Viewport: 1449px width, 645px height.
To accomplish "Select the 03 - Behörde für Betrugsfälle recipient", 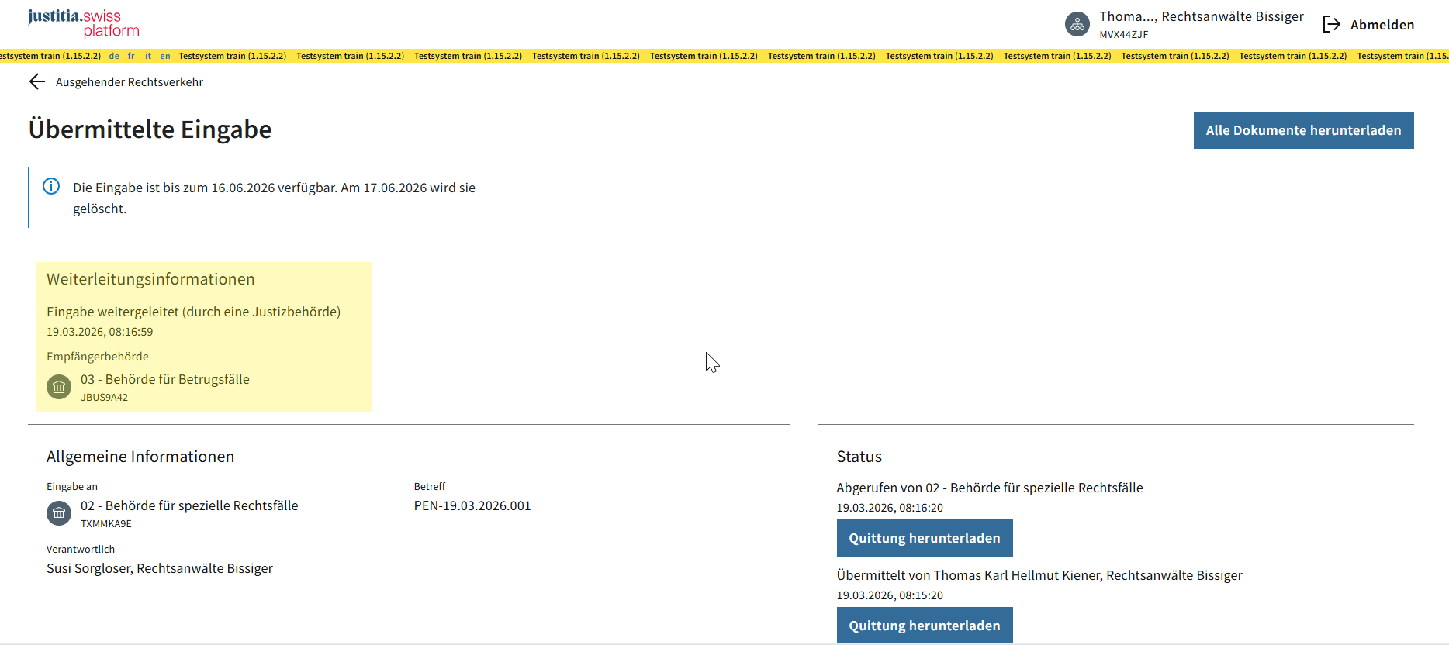I will click(164, 379).
